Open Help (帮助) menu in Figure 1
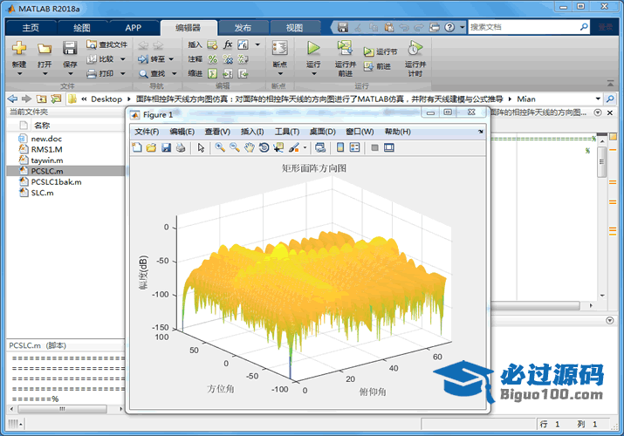 [398, 132]
